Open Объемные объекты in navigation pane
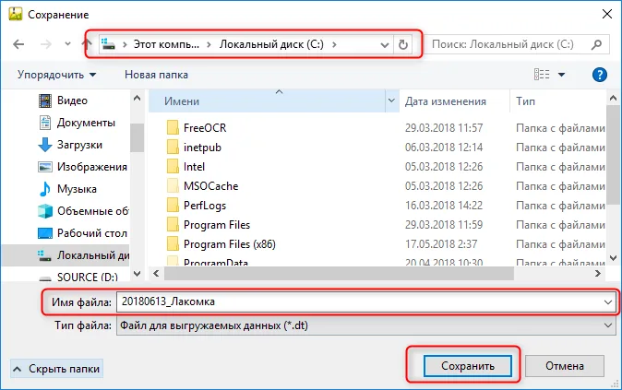Screen dimensions: 622x390 click(x=83, y=211)
